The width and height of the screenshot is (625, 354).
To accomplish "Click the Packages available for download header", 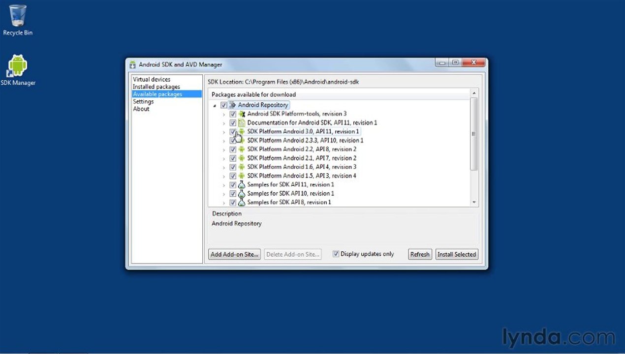I will tap(254, 94).
